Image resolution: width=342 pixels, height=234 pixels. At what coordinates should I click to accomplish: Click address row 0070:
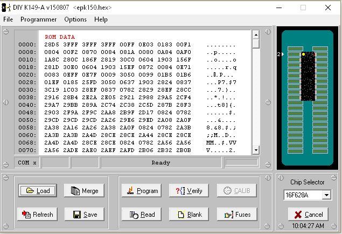point(27,150)
